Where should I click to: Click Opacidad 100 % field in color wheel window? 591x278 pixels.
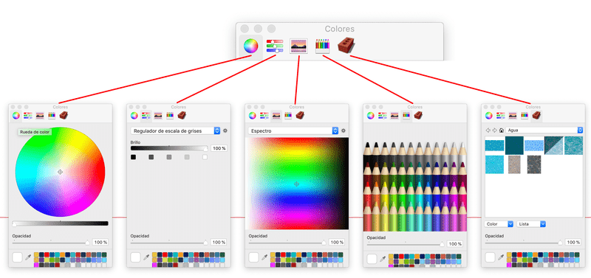point(100,243)
